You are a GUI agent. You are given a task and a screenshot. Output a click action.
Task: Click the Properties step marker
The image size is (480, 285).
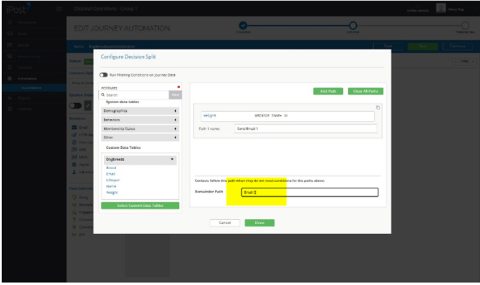click(x=243, y=25)
